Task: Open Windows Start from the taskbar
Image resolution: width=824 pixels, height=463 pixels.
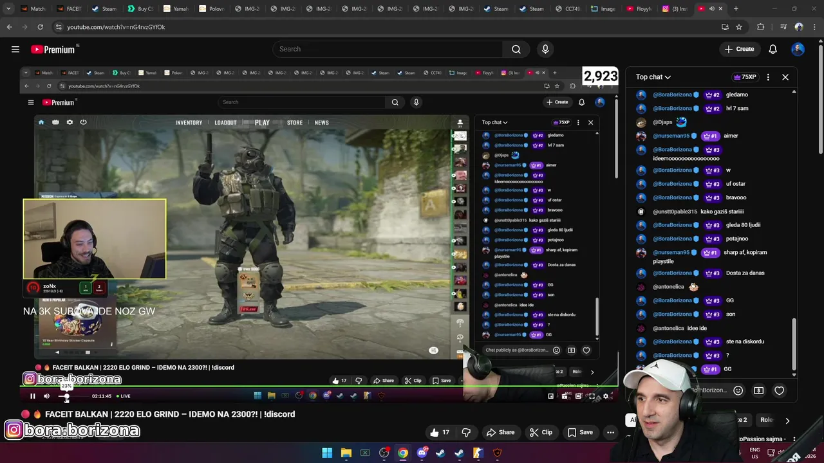Action: pos(327,453)
